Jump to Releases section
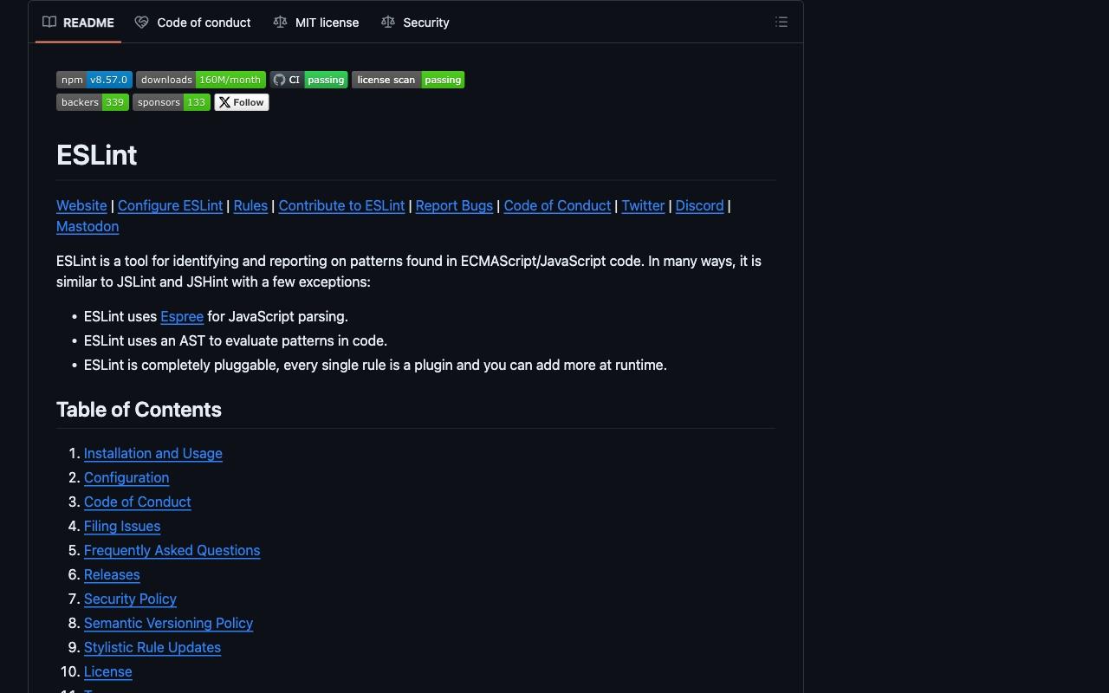Image resolution: width=1109 pixels, height=693 pixels. (x=112, y=574)
